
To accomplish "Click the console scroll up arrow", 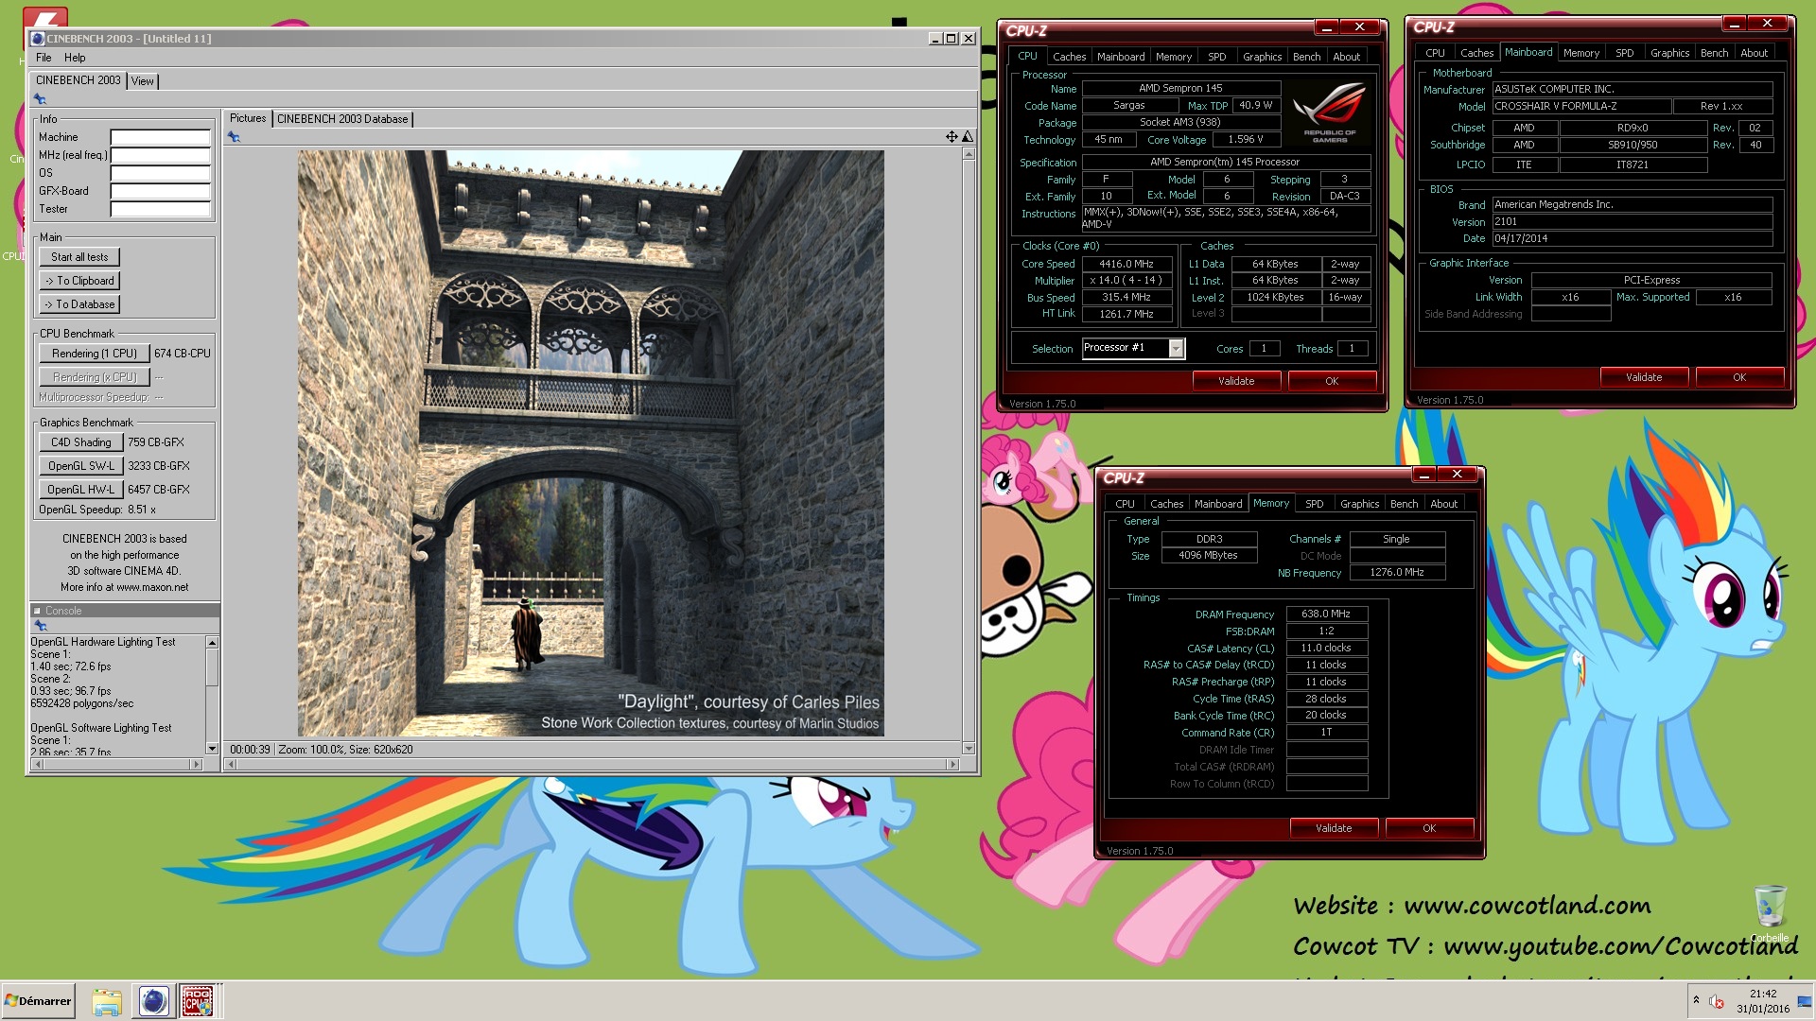I will pos(212,643).
